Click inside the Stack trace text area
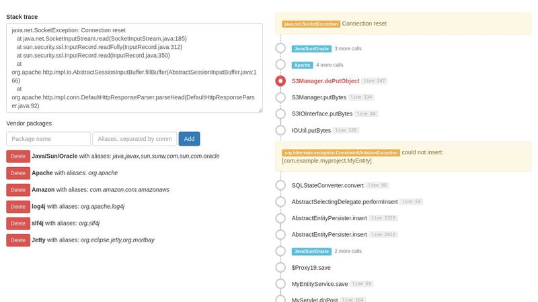Image resolution: width=538 pixels, height=302 pixels. (134, 67)
